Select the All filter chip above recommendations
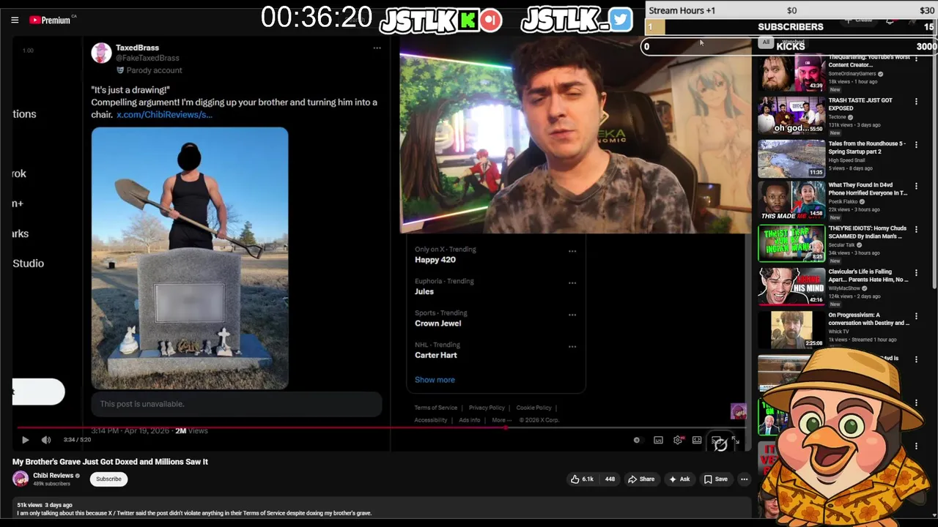The width and height of the screenshot is (938, 527). [x=766, y=42]
